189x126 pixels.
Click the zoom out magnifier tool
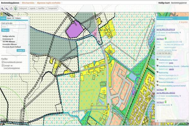[x=7, y=9]
